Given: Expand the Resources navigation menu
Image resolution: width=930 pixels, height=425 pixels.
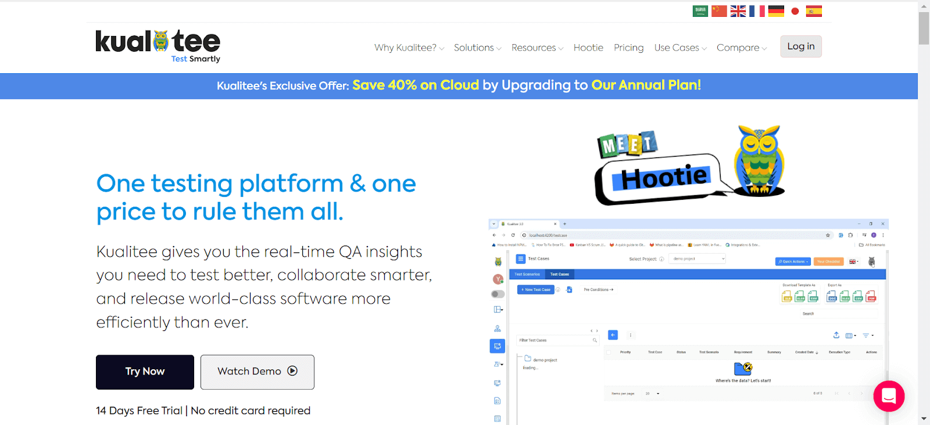Looking at the screenshot, I should click(537, 48).
